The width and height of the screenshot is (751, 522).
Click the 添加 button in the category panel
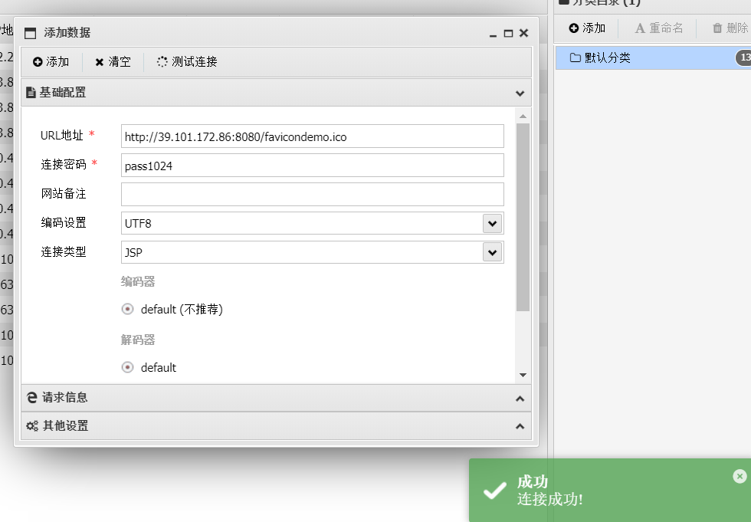coord(587,28)
